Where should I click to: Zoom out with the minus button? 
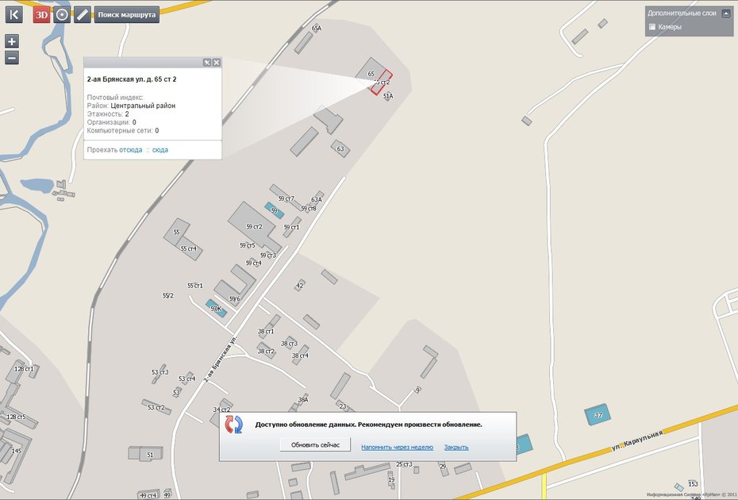12,57
